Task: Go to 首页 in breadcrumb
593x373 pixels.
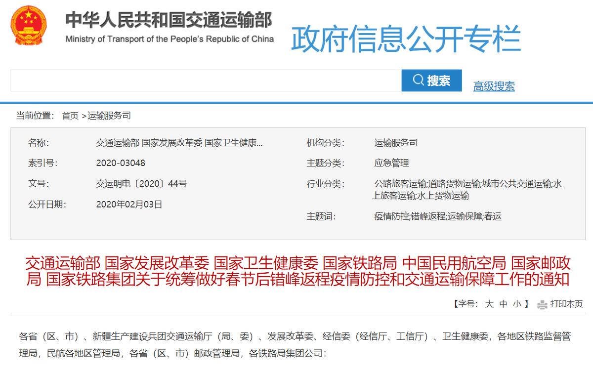Action: coord(70,116)
